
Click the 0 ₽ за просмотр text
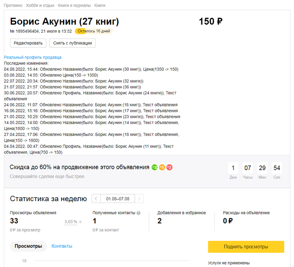25,230
